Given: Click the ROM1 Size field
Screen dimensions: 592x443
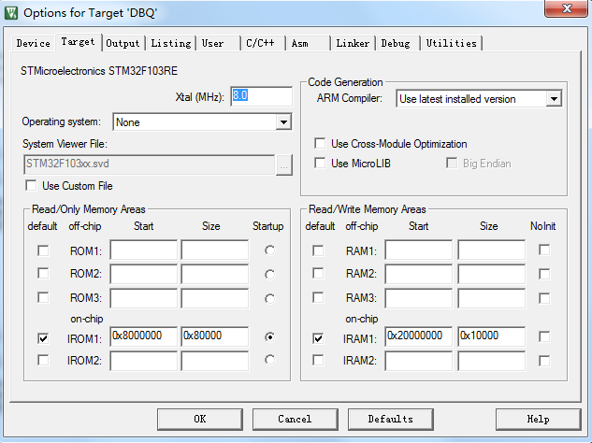Looking at the screenshot, I should click(215, 250).
